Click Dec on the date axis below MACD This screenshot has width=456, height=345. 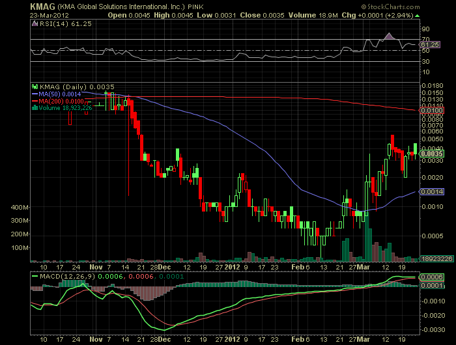pyautogui.click(x=165, y=339)
